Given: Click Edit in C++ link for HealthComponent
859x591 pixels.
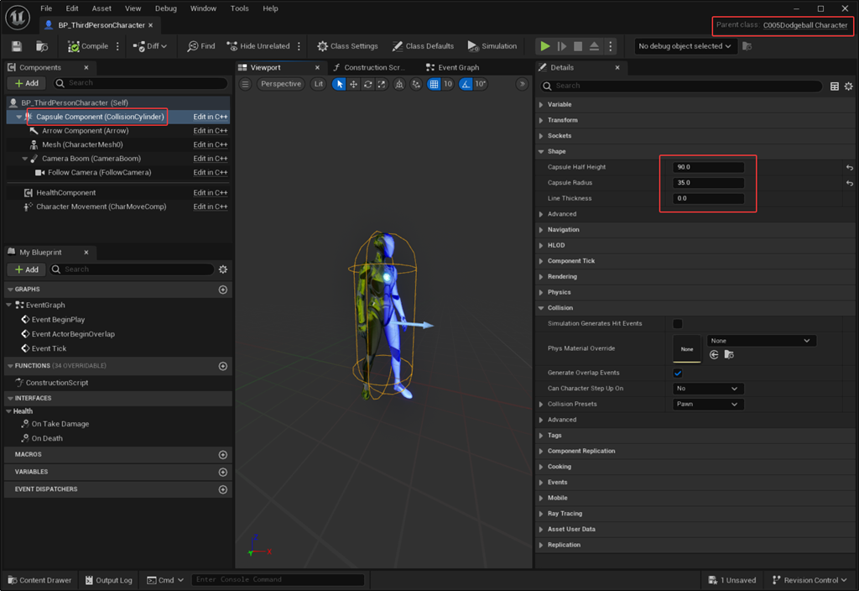Looking at the screenshot, I should 211,192.
